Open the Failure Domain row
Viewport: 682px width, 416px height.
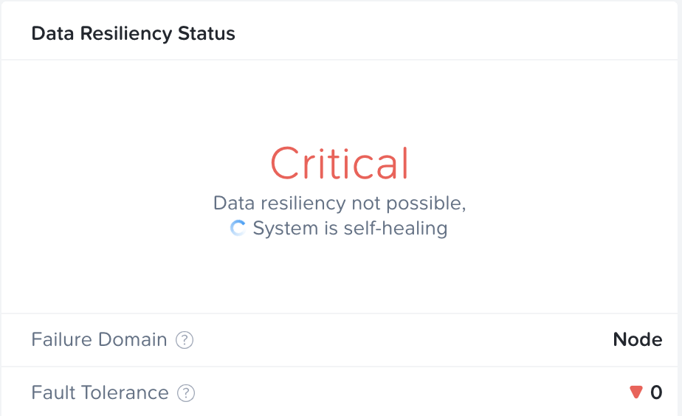(x=340, y=340)
